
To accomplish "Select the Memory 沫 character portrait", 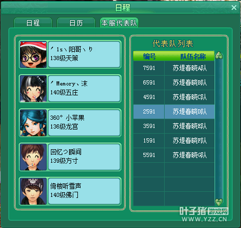I will [33, 89].
